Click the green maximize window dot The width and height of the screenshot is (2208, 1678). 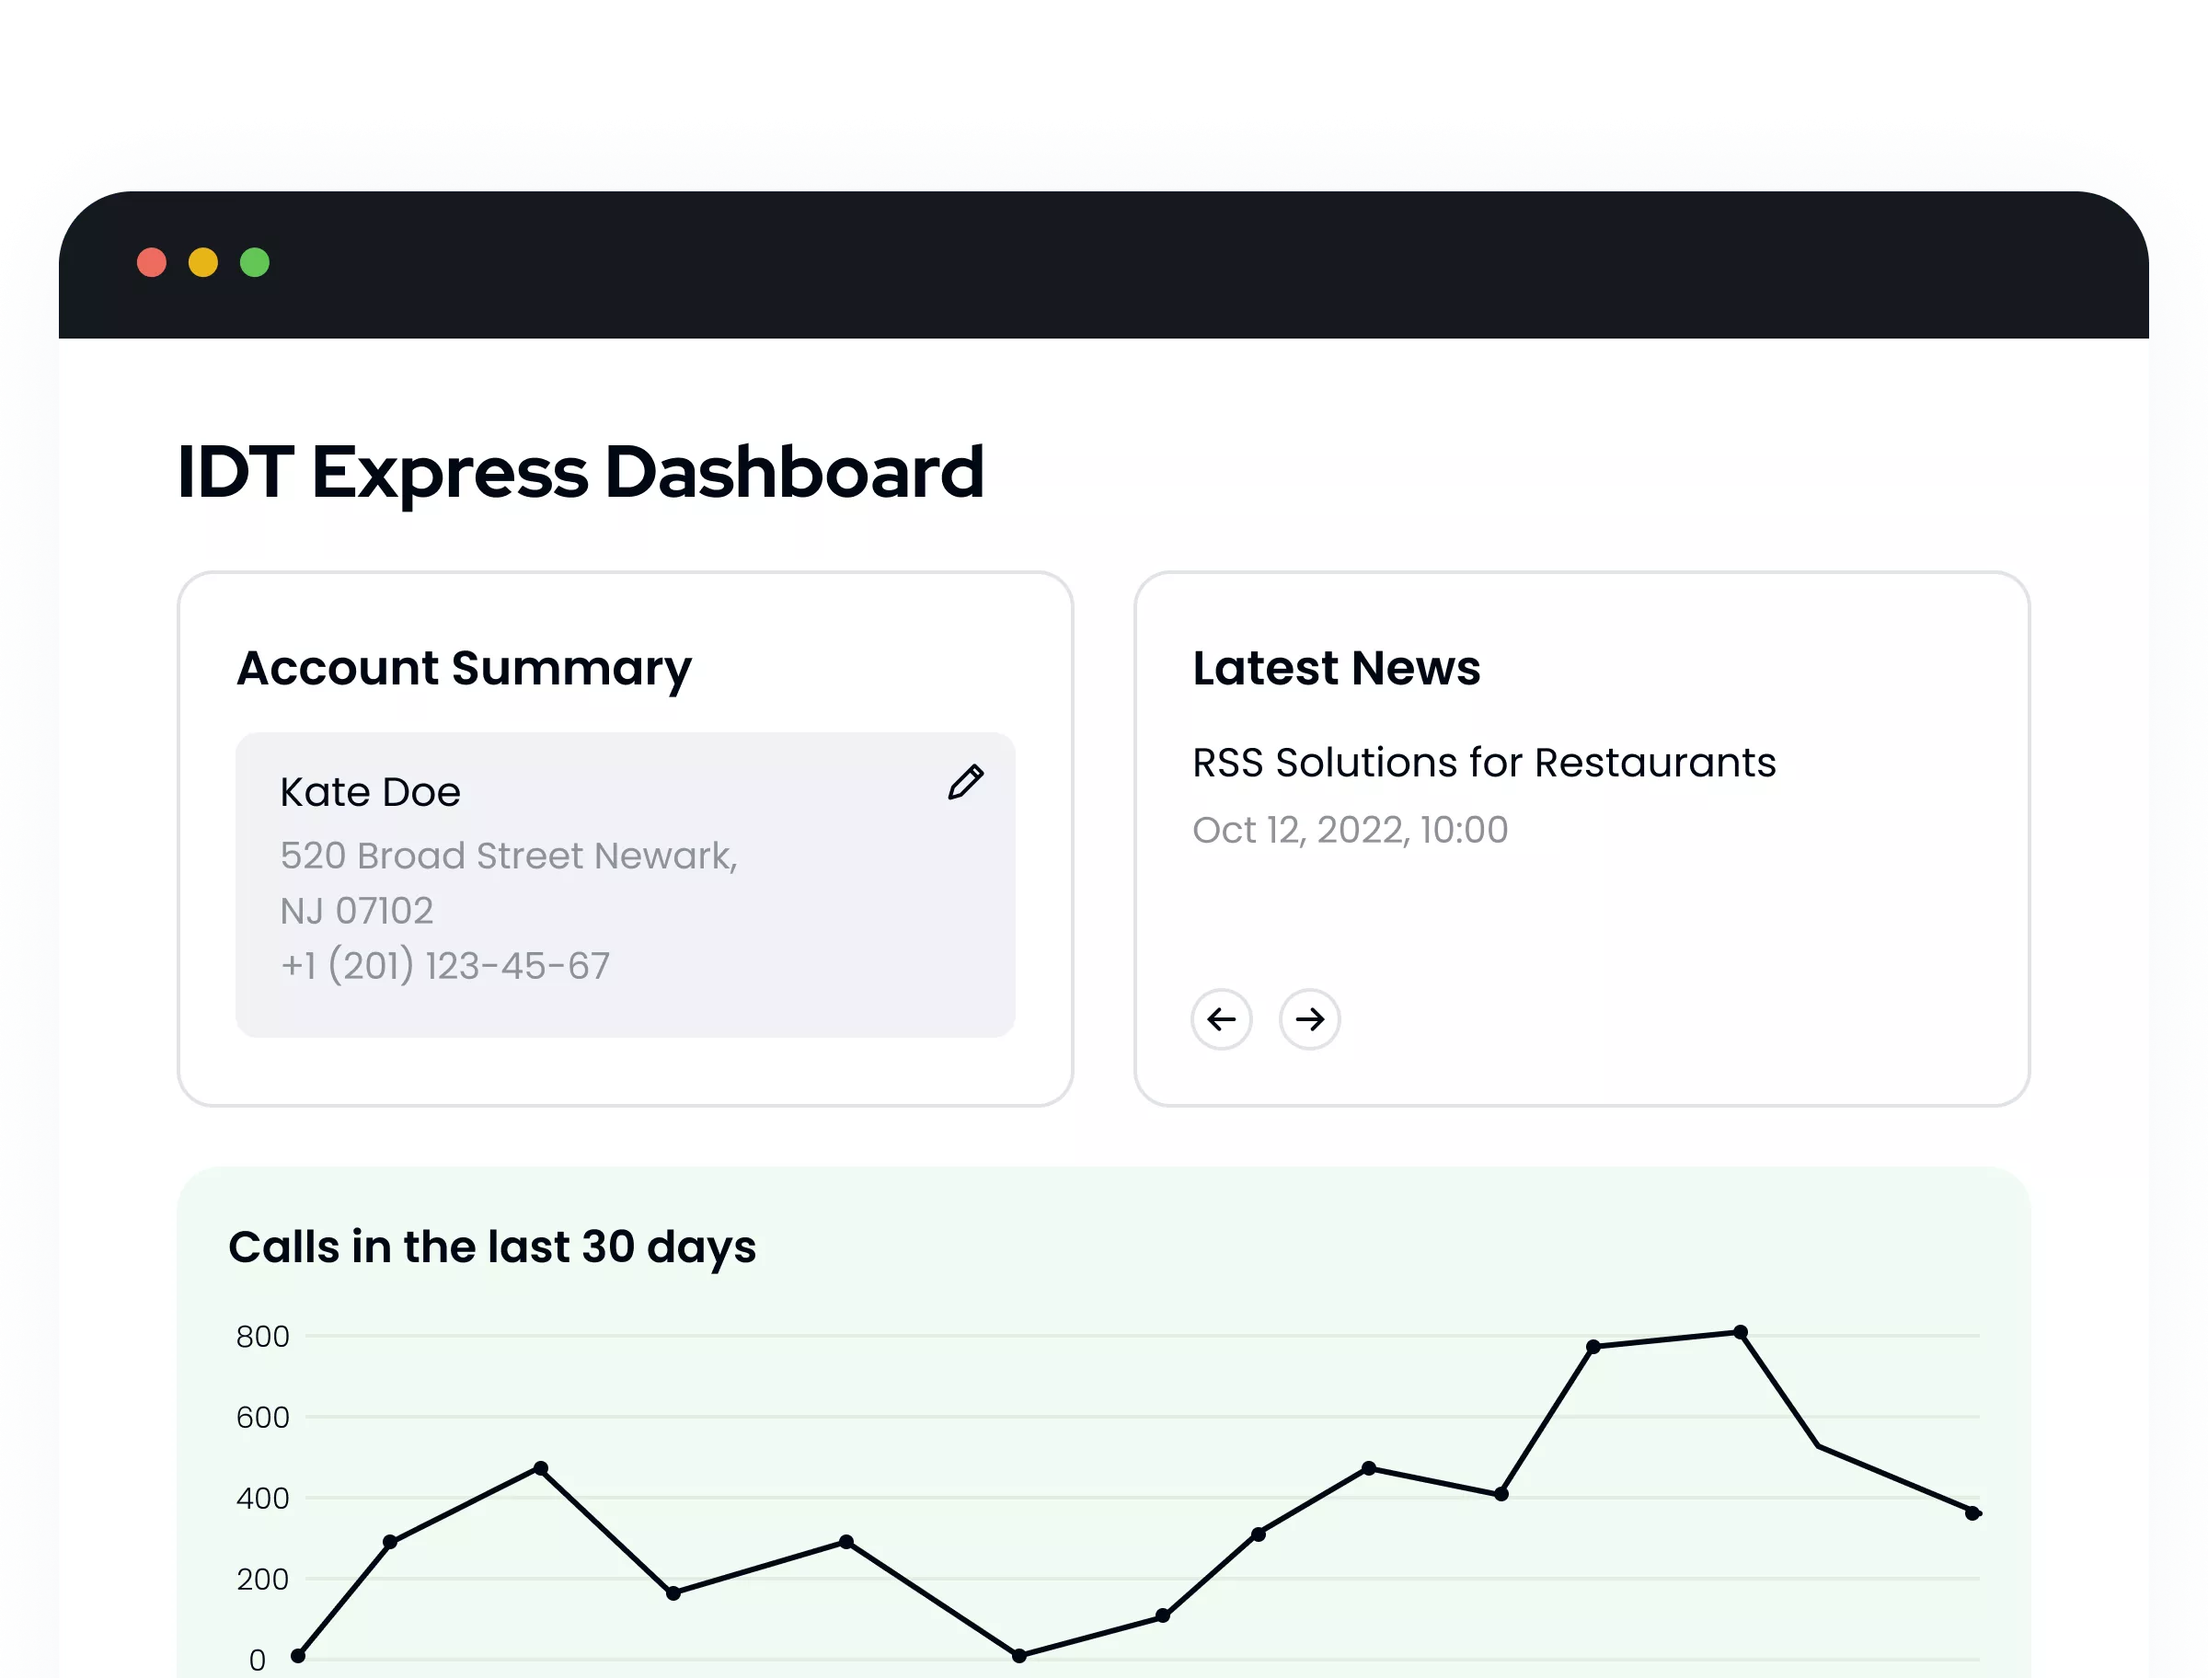[255, 263]
